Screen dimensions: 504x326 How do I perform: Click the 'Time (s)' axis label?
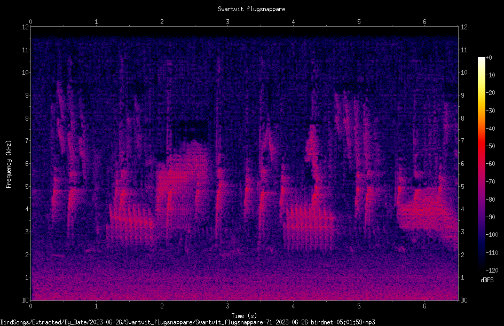pos(244,316)
